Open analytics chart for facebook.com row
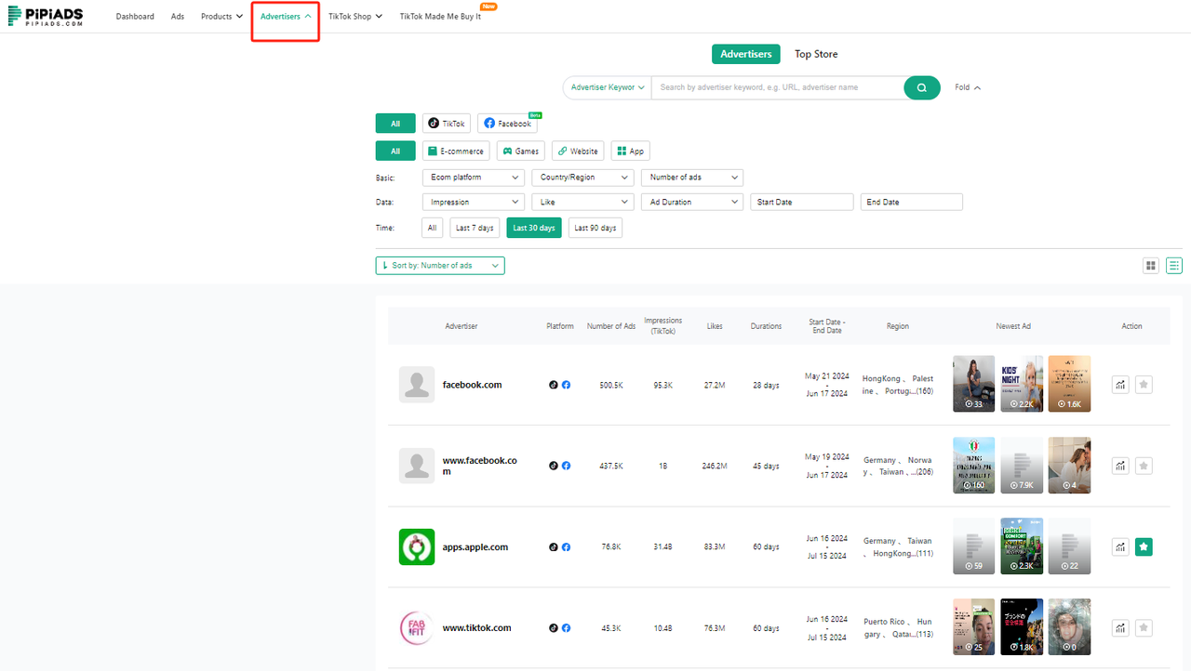The image size is (1191, 671). pyautogui.click(x=1120, y=385)
